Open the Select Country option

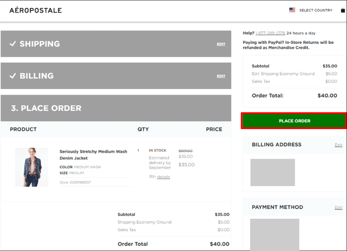click(316, 10)
